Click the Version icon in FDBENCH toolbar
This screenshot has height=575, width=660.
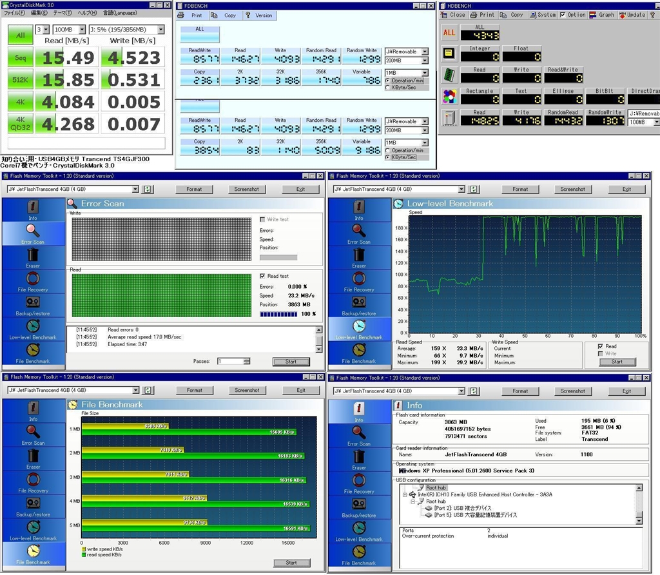click(249, 15)
